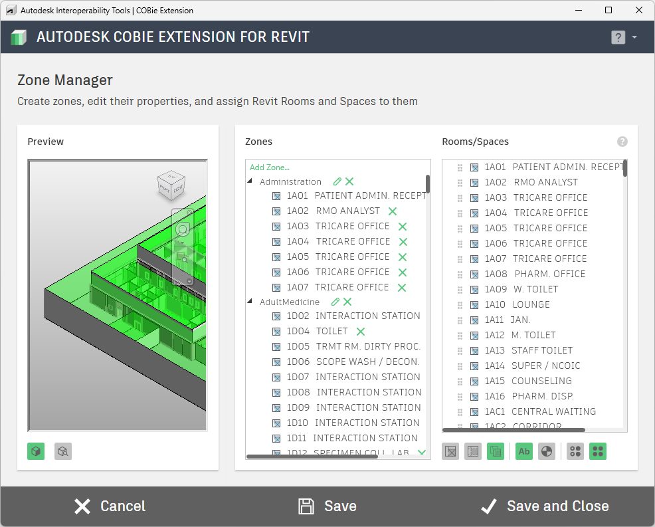Select 1D06 SCOPE WASH / DECON. row
Screen dimensions: 655x527
coord(346,362)
